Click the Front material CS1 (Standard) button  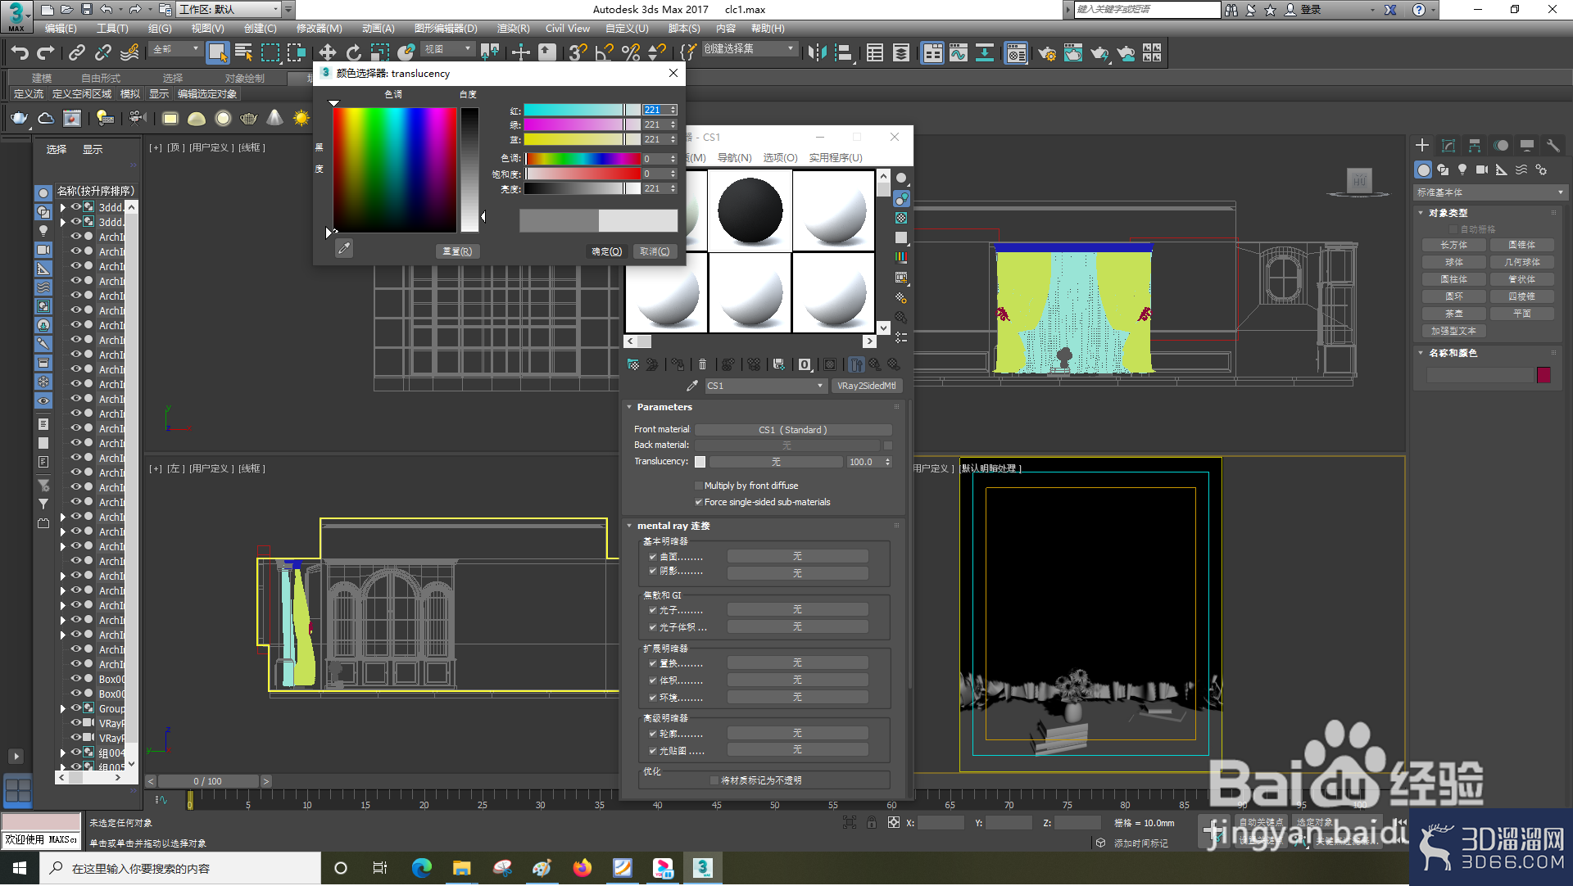793,429
